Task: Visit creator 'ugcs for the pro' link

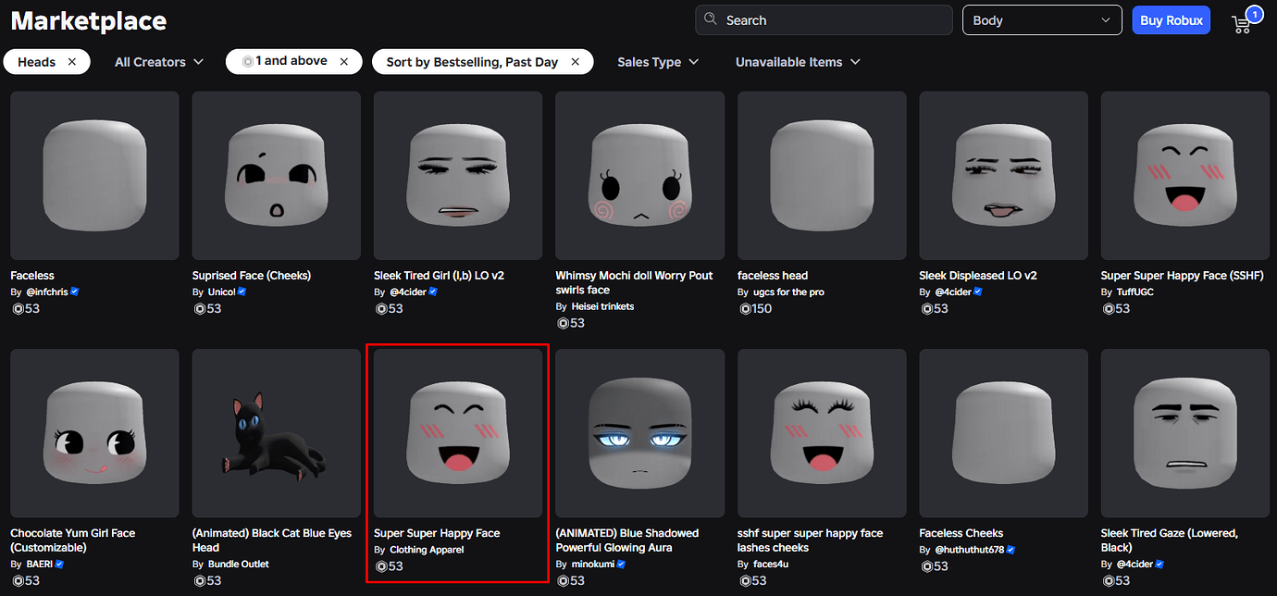Action: pyautogui.click(x=788, y=292)
